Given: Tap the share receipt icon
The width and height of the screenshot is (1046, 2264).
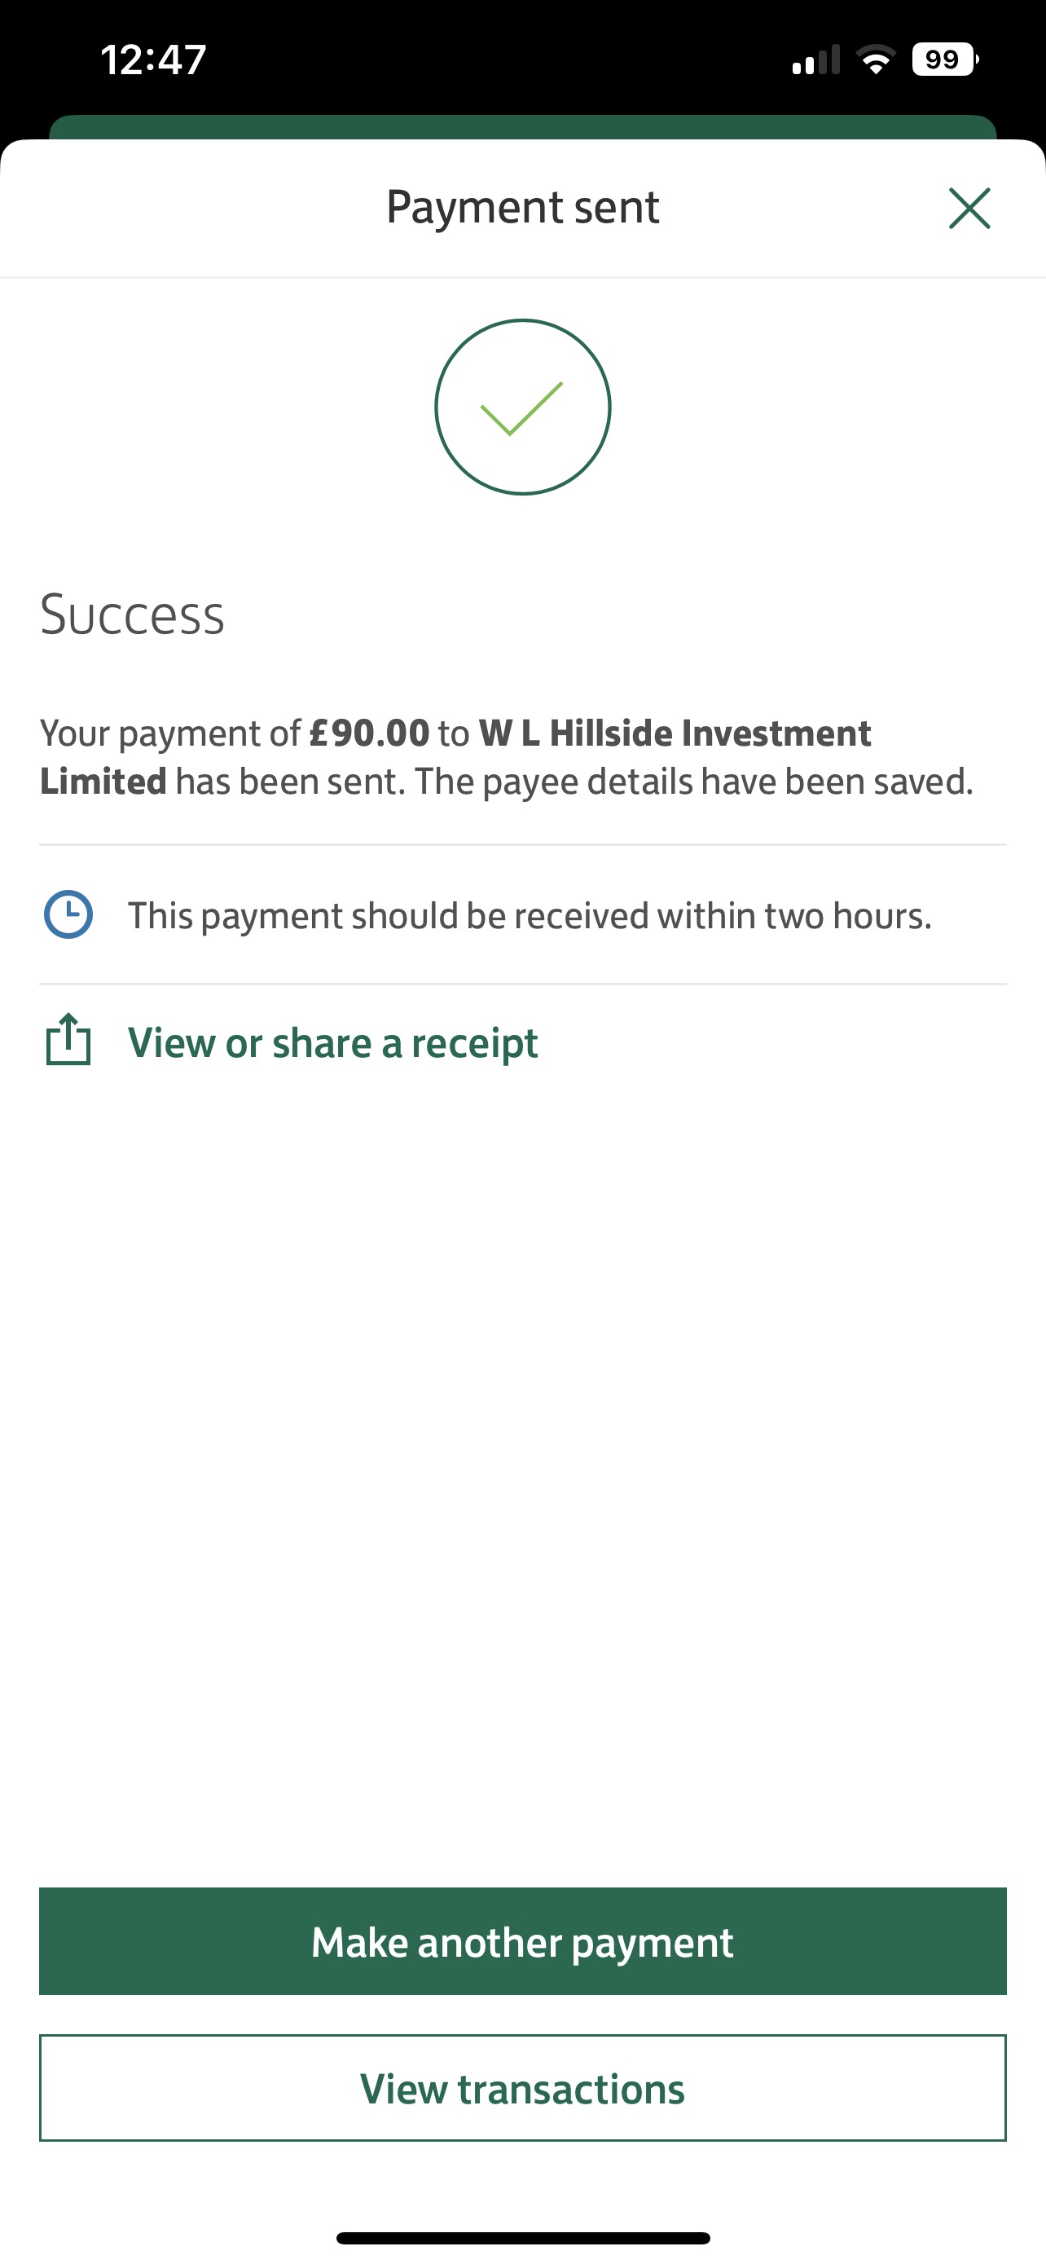Looking at the screenshot, I should 68,1041.
